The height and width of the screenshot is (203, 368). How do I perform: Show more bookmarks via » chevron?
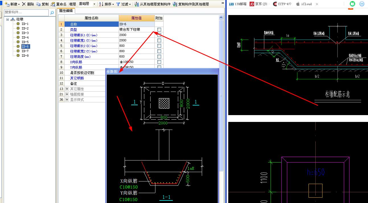click(317, 4)
